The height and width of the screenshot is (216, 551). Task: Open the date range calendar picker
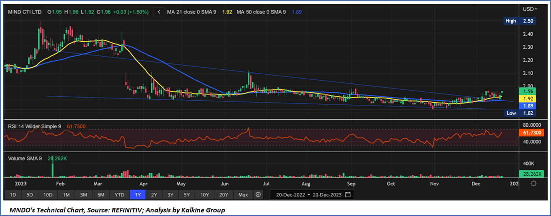click(x=348, y=195)
